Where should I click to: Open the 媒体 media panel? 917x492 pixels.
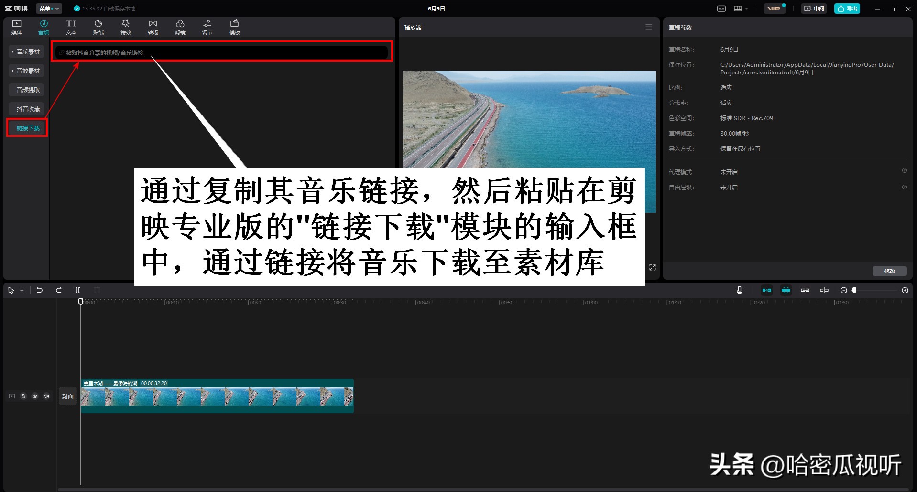[17, 26]
